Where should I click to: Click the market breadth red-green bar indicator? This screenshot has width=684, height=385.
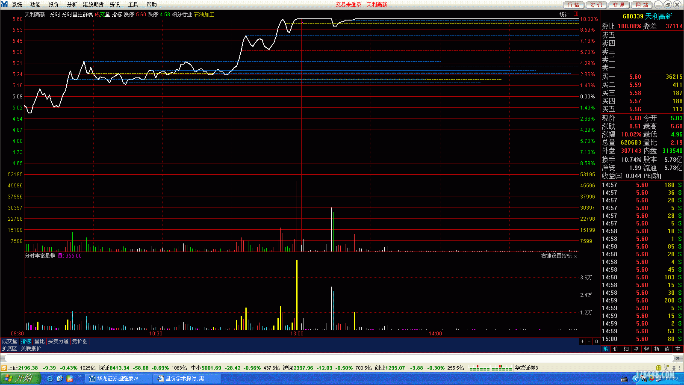(x=490, y=368)
